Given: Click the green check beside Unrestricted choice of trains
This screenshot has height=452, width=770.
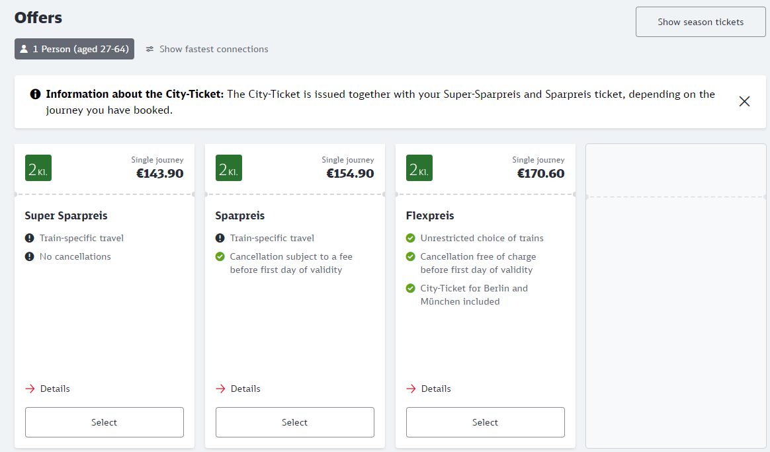Looking at the screenshot, I should (410, 238).
